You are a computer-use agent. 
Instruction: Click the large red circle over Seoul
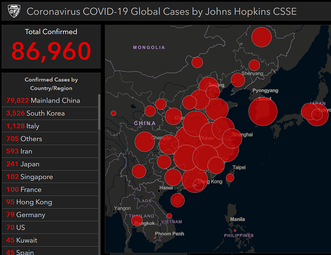(263, 112)
